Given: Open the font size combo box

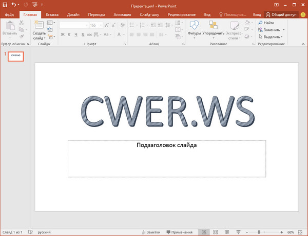Looking at the screenshot, I should (x=96, y=25).
